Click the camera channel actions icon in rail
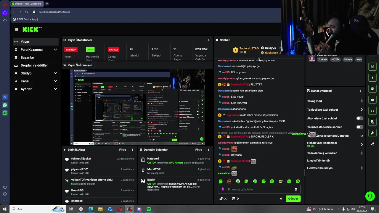 pyautogui.click(x=372, y=122)
